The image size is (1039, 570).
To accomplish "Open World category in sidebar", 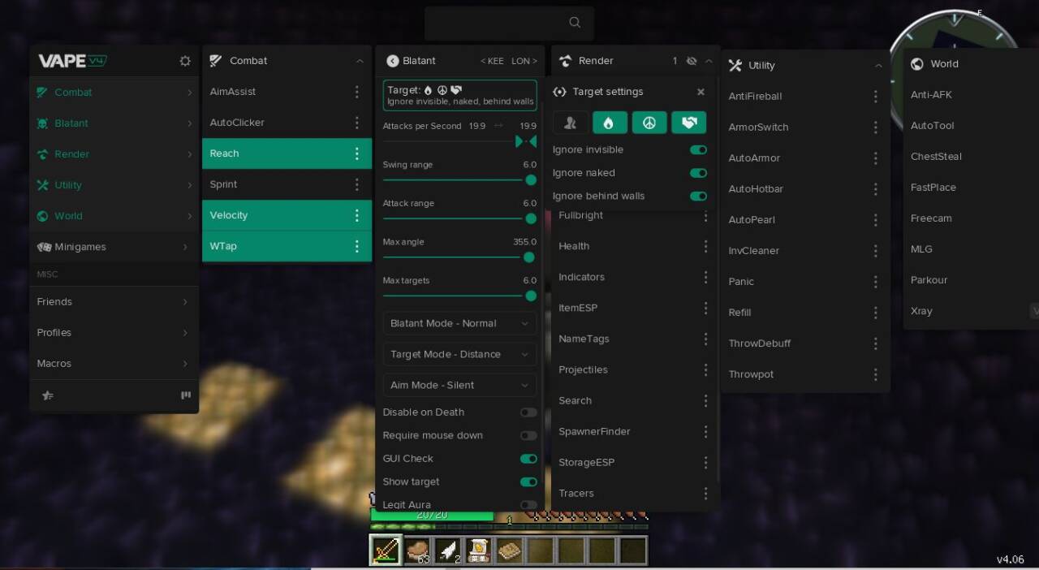I will [114, 216].
